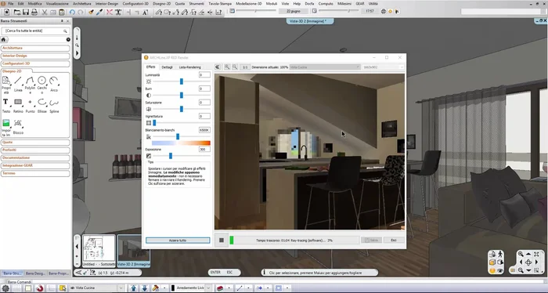
Task: Click the Redo arrow icon
Action: click(x=81, y=13)
